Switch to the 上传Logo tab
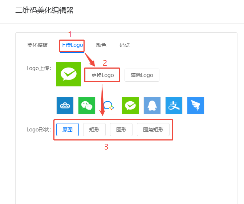This screenshot has height=204, width=244. (x=72, y=45)
